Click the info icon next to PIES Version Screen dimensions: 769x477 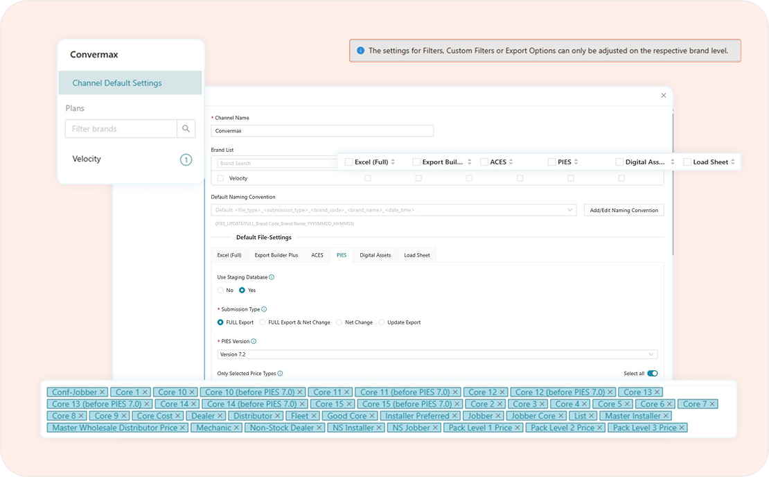tap(254, 341)
